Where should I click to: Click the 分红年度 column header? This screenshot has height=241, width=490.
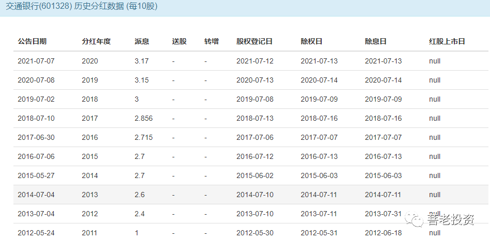96,41
